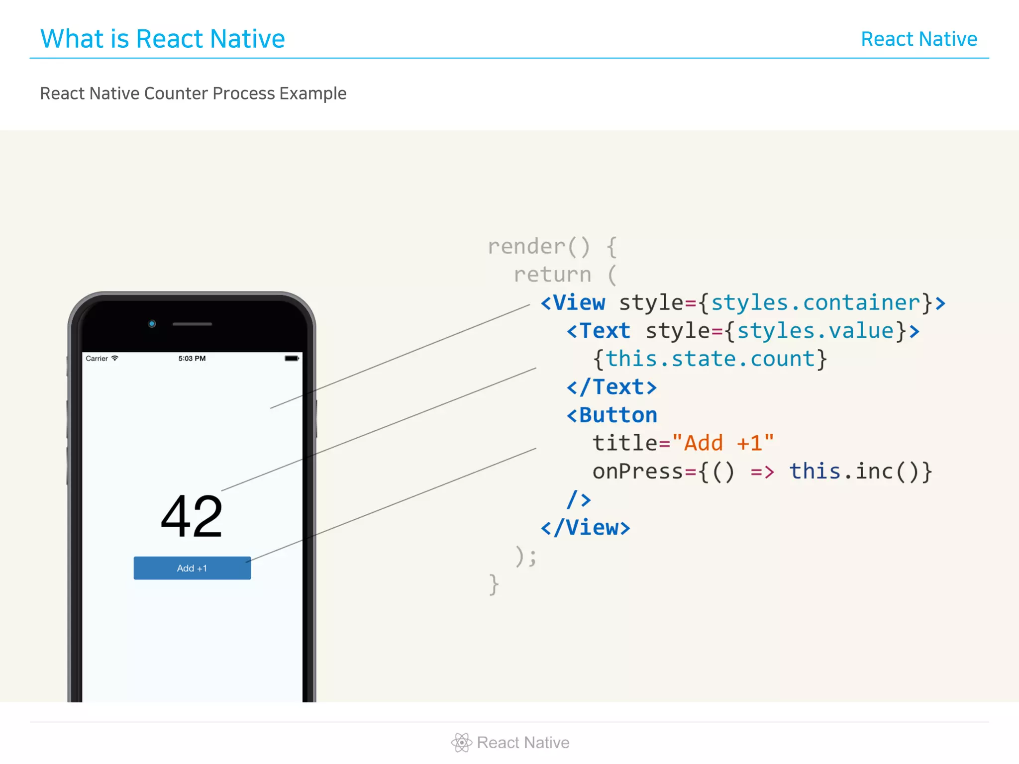Click the phone's front camera dot
Image resolution: width=1019 pixels, height=764 pixels.
[x=152, y=324]
